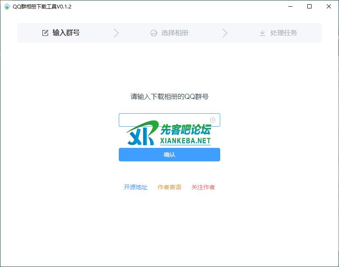Click the edit pencil icon beside 输入群号

tap(45, 33)
